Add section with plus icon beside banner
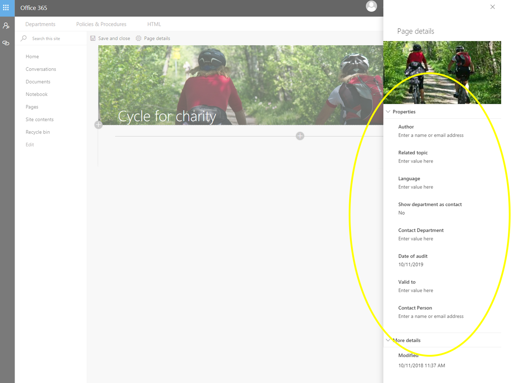This screenshot has height=383, width=511. click(x=99, y=125)
